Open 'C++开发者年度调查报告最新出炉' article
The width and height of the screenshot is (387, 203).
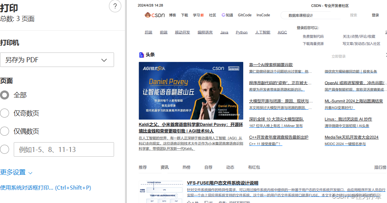(279, 137)
